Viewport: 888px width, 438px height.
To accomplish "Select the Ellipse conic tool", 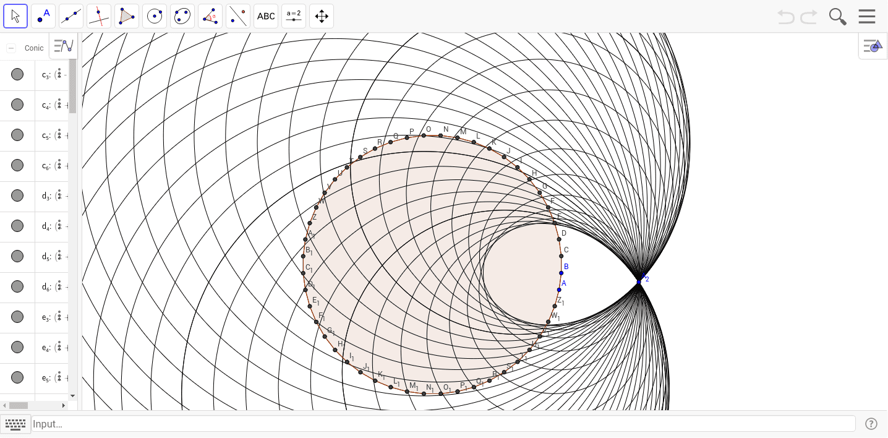I will click(182, 16).
